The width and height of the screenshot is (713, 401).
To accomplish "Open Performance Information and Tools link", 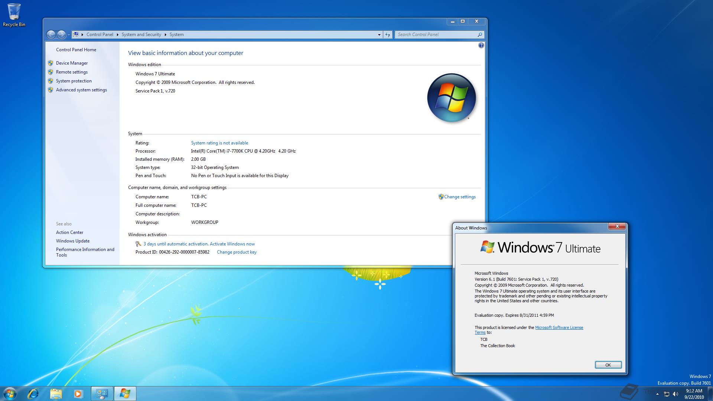I will (85, 252).
